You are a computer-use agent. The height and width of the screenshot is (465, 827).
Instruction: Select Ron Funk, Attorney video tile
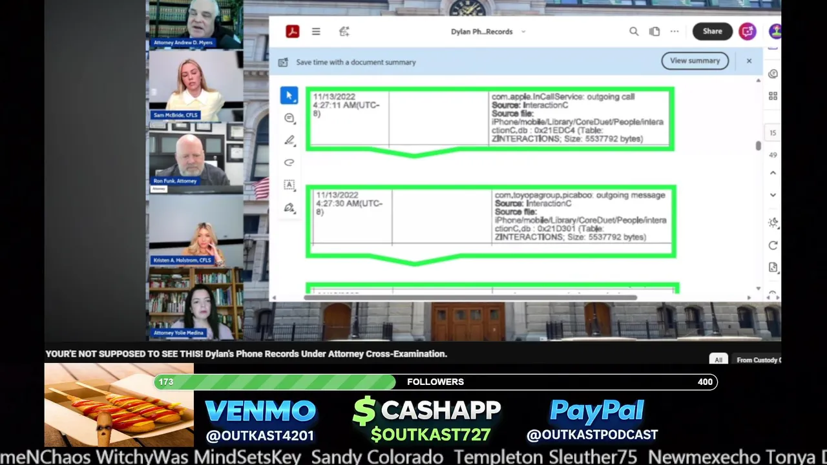click(x=196, y=158)
